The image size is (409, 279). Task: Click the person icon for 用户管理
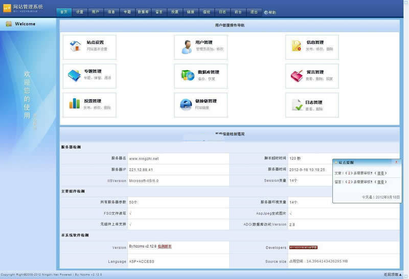pyautogui.click(x=187, y=47)
